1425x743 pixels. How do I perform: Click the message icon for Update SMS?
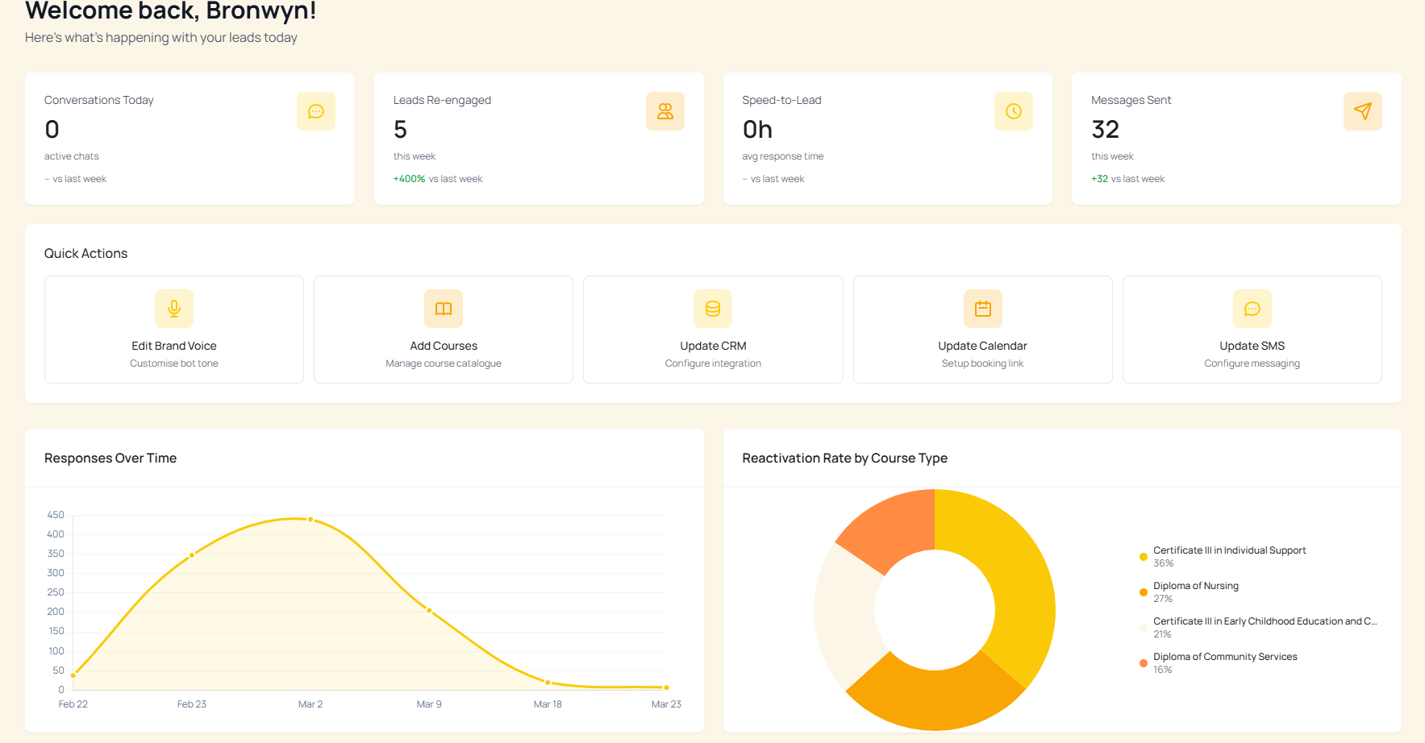(1252, 309)
